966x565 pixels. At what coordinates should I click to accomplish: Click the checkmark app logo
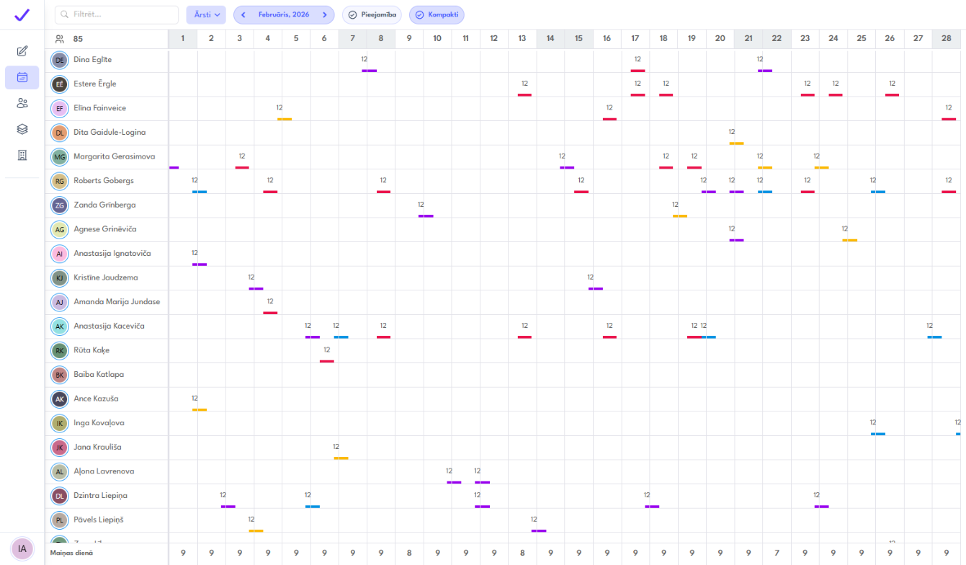pos(22,14)
